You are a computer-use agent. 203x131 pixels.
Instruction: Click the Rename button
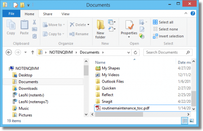79,34
